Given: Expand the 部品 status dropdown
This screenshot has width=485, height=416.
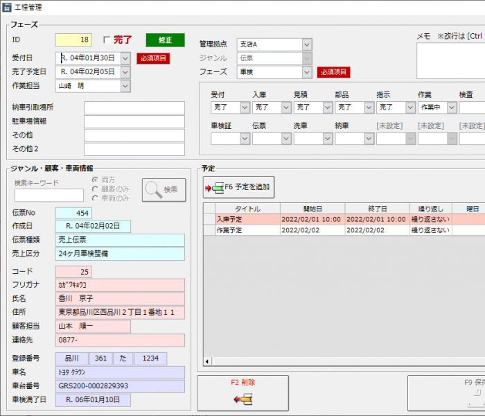Looking at the screenshot, I should [369, 107].
